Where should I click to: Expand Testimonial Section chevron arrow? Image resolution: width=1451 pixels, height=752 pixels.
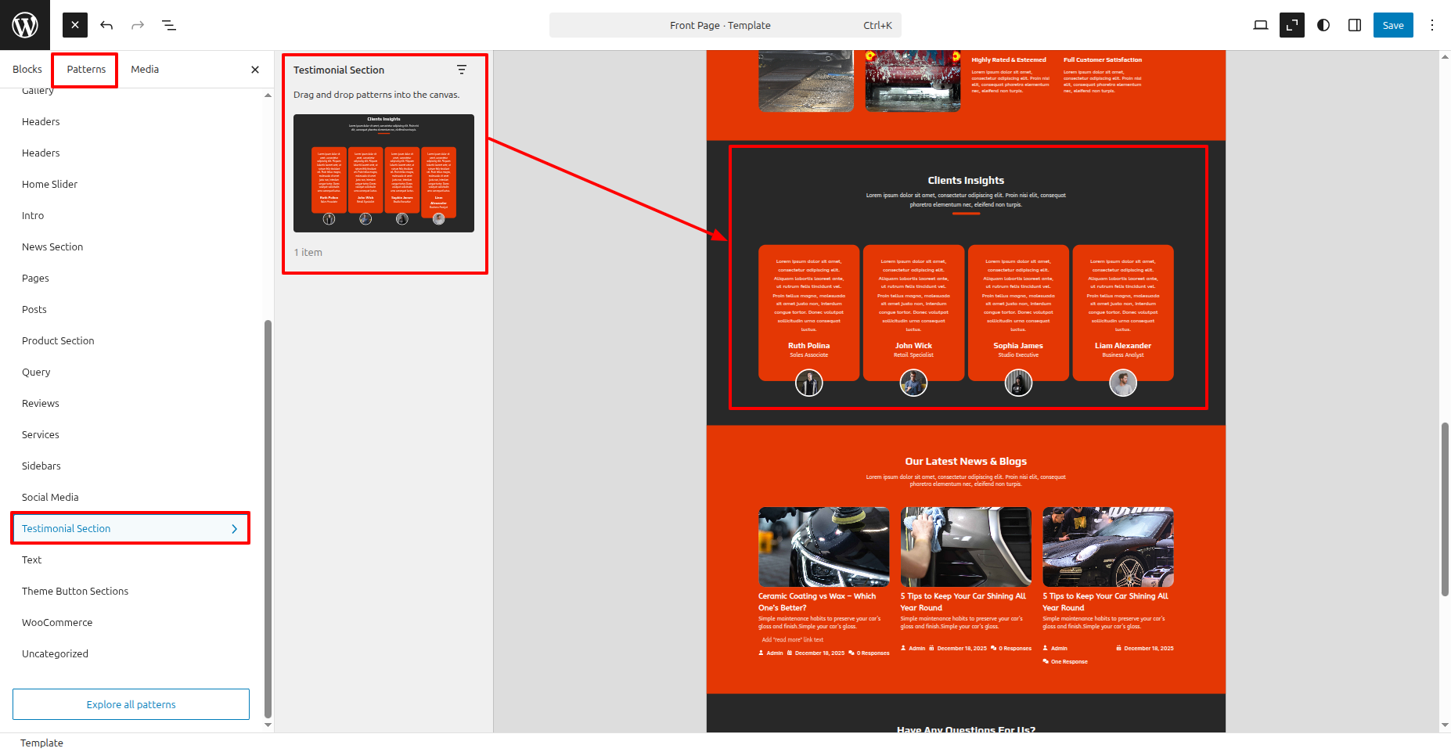(x=234, y=529)
